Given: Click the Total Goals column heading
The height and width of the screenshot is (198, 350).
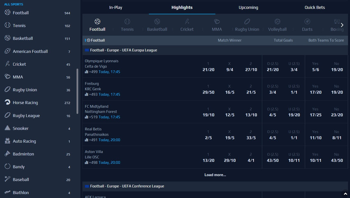Looking at the screenshot, I should (x=283, y=40).
